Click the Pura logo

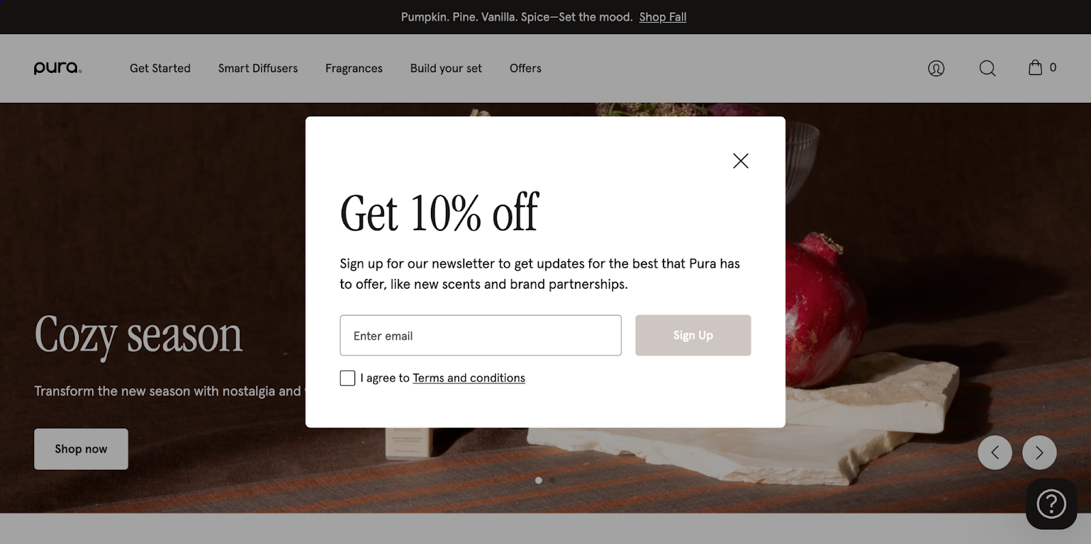57,68
